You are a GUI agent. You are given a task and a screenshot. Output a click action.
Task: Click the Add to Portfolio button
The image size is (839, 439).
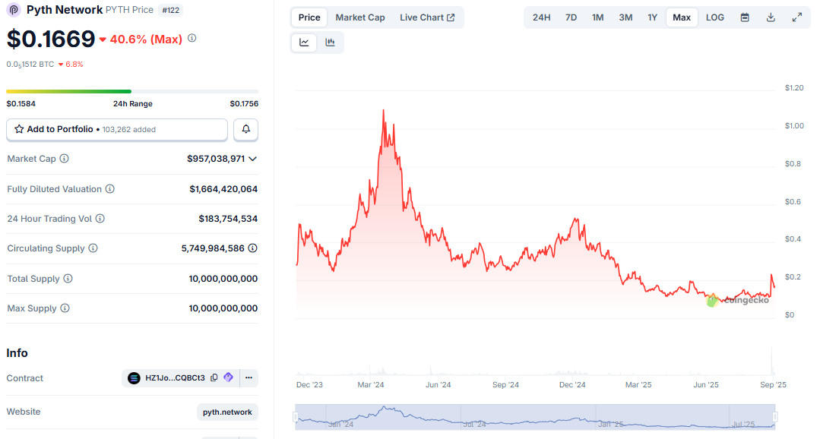click(x=116, y=129)
